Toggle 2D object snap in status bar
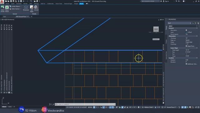 [113, 107]
